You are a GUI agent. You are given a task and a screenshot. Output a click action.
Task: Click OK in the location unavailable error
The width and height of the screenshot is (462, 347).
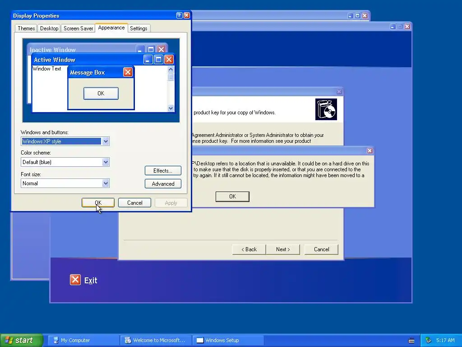point(232,197)
